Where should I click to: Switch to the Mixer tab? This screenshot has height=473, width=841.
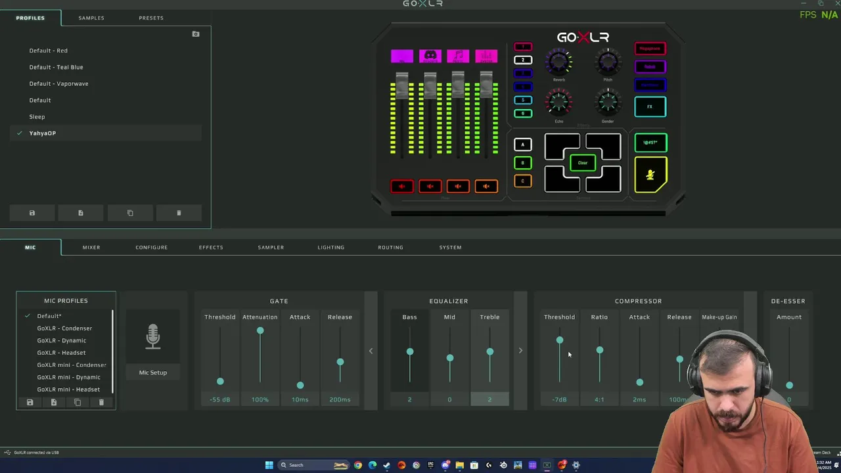[x=91, y=247]
